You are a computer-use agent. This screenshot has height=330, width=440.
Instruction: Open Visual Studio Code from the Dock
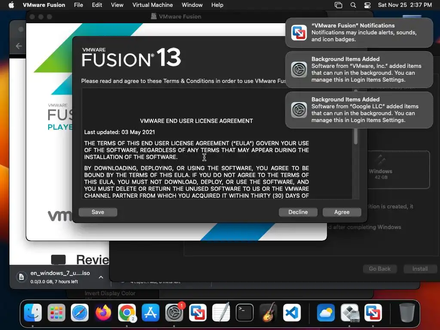coord(292,312)
